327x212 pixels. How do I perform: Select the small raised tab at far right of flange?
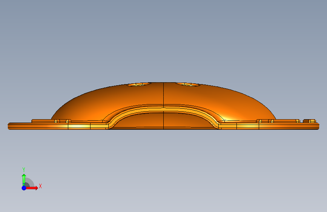click(310, 121)
